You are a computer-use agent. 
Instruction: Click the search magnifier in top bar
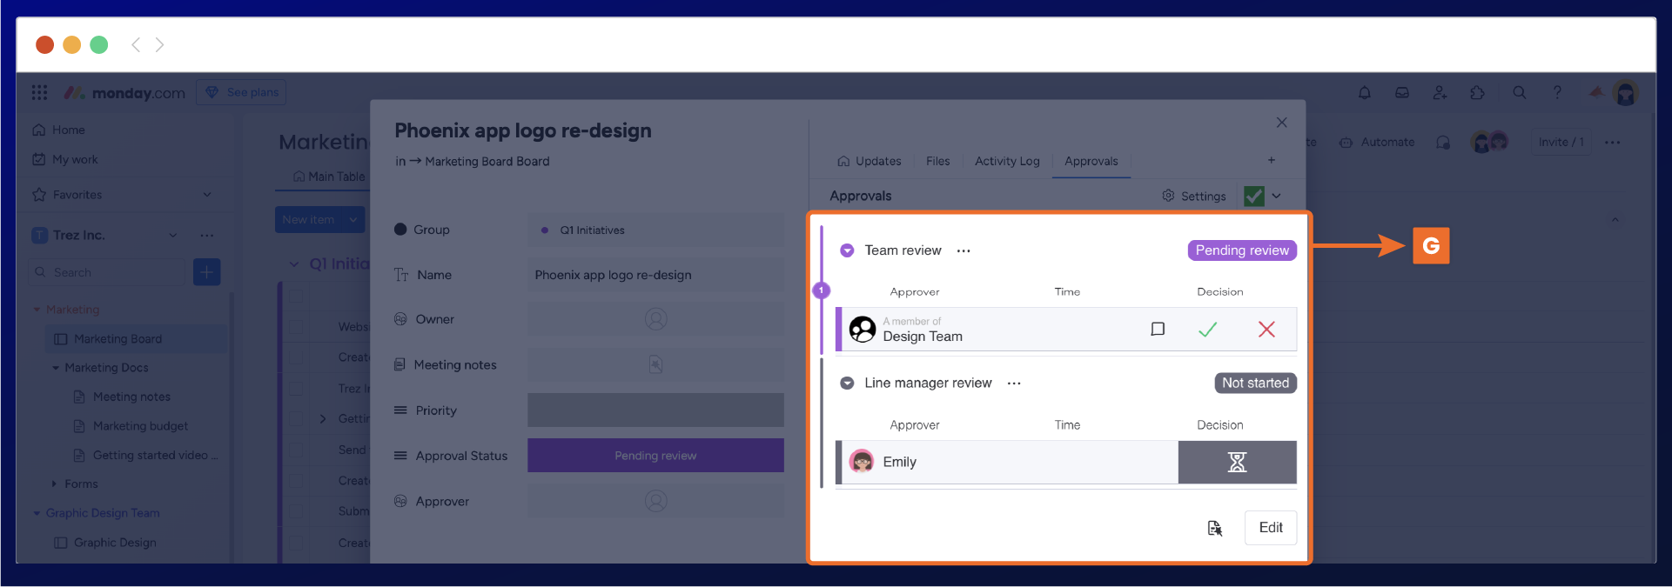pos(1519,92)
